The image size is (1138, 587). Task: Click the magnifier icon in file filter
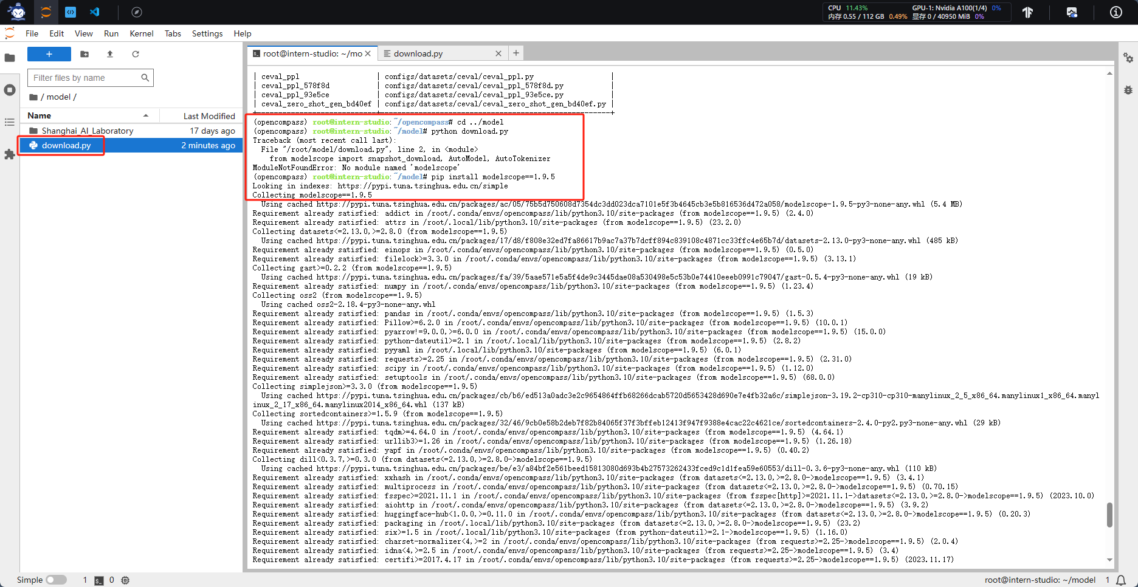click(145, 78)
